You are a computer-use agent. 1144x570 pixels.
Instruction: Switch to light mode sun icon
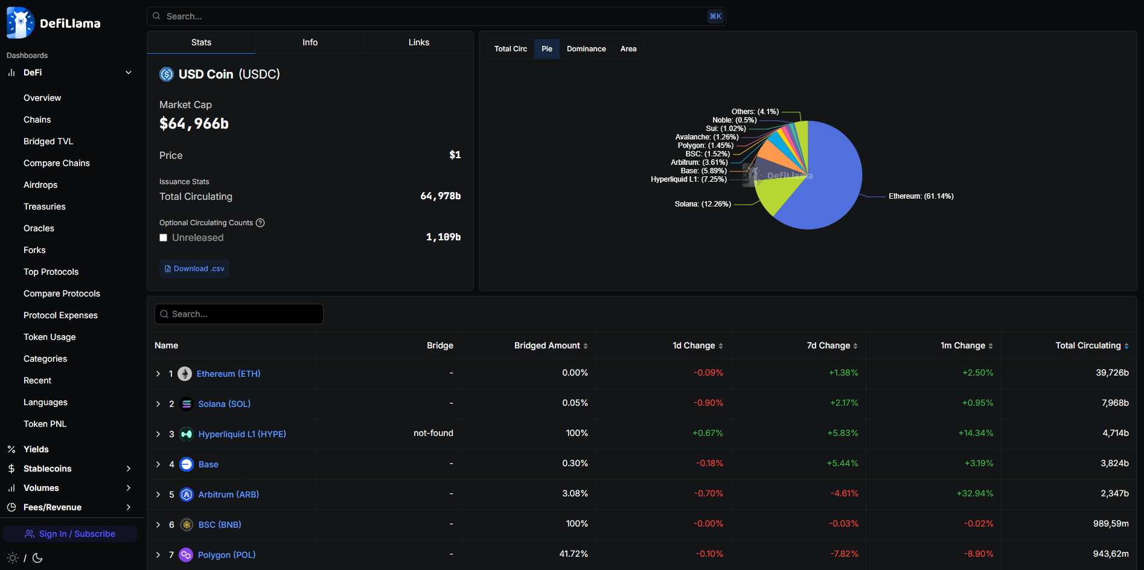[13, 558]
